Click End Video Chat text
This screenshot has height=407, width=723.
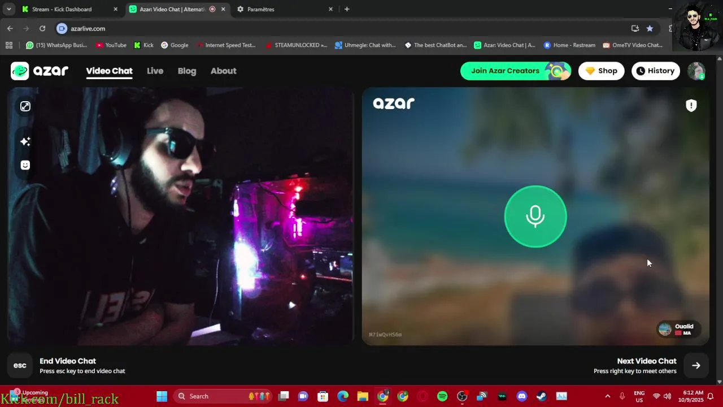coord(68,361)
